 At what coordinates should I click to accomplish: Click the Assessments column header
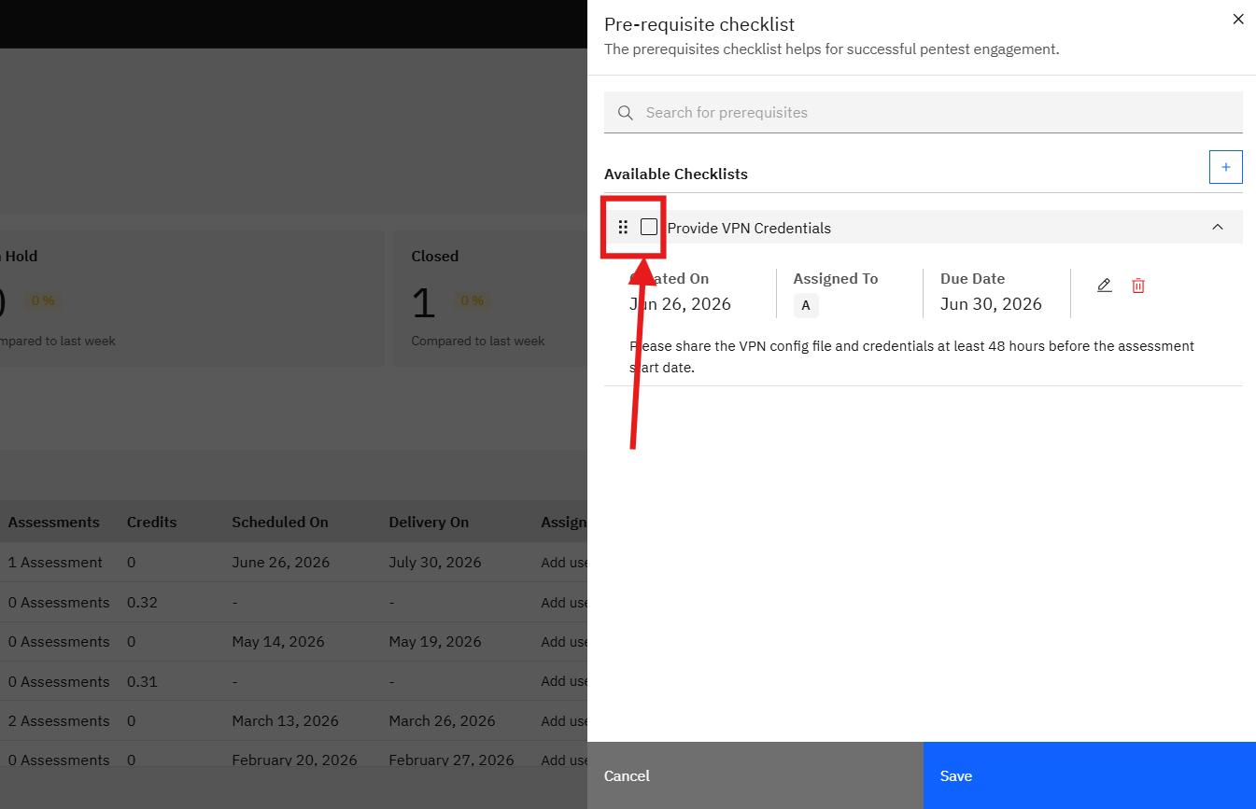point(53,522)
